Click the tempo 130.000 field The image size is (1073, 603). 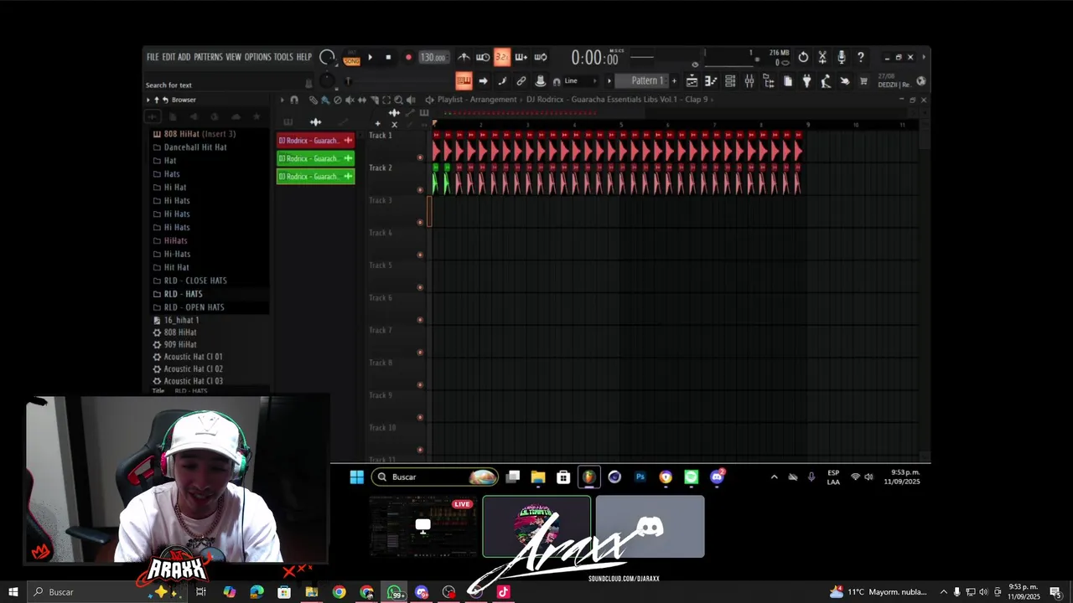433,57
